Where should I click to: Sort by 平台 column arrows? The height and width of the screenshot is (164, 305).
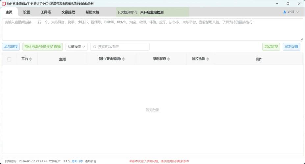(30, 59)
